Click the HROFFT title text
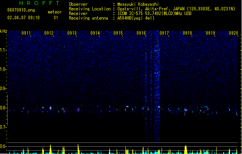 click(39, 3)
